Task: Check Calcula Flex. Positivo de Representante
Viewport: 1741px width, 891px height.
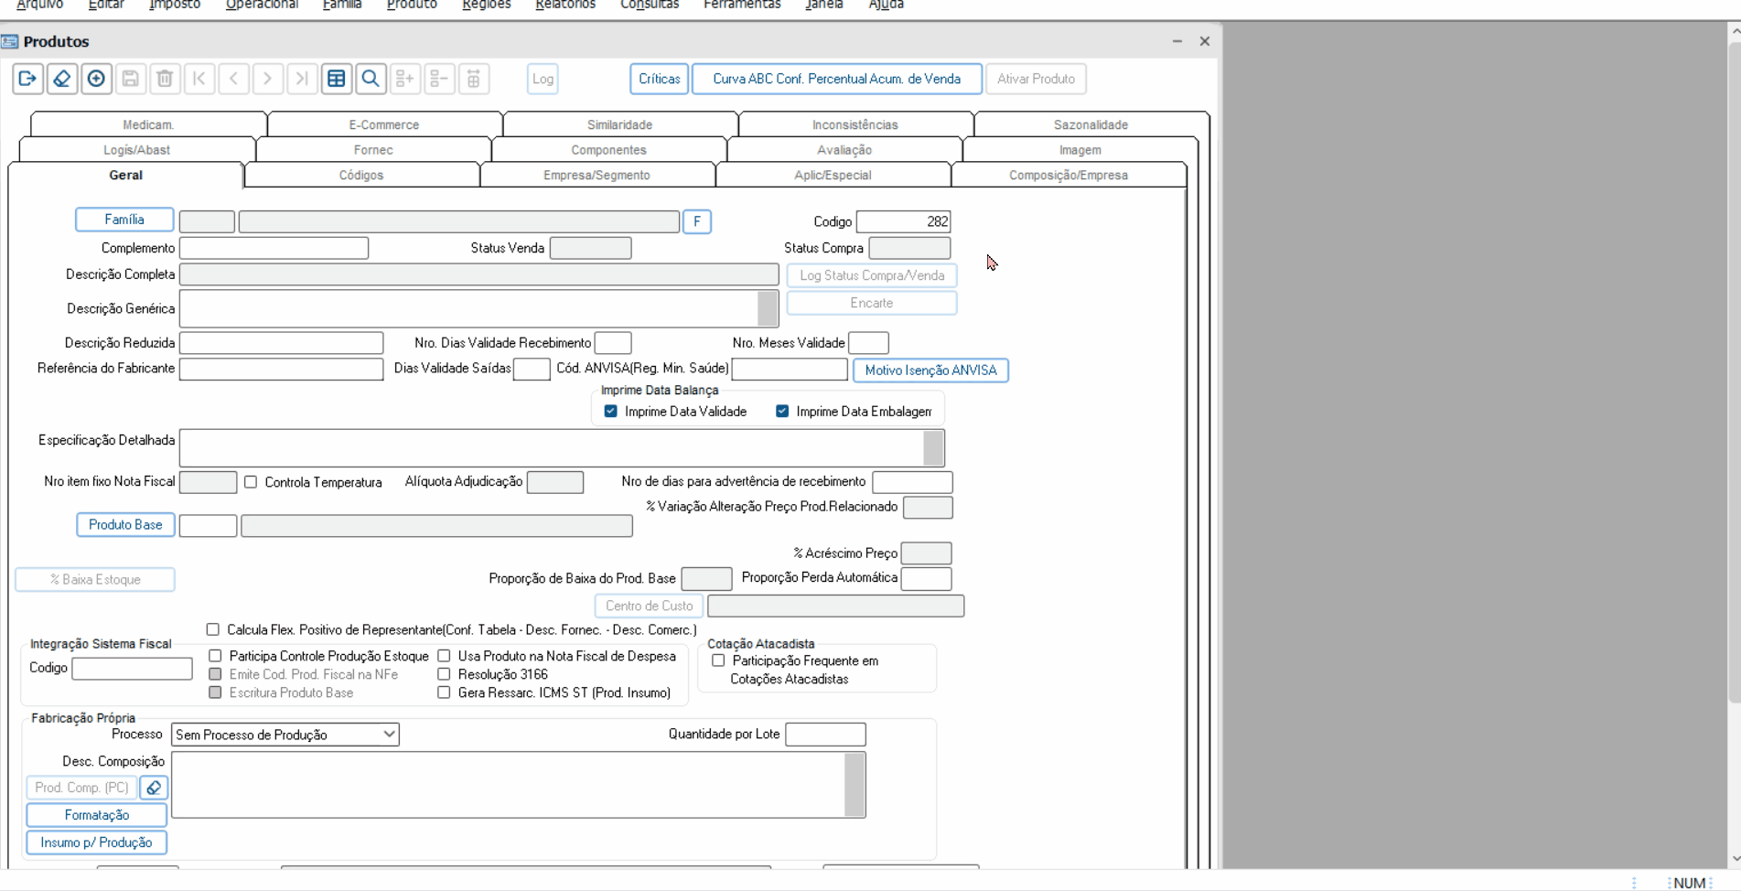Action: (213, 629)
